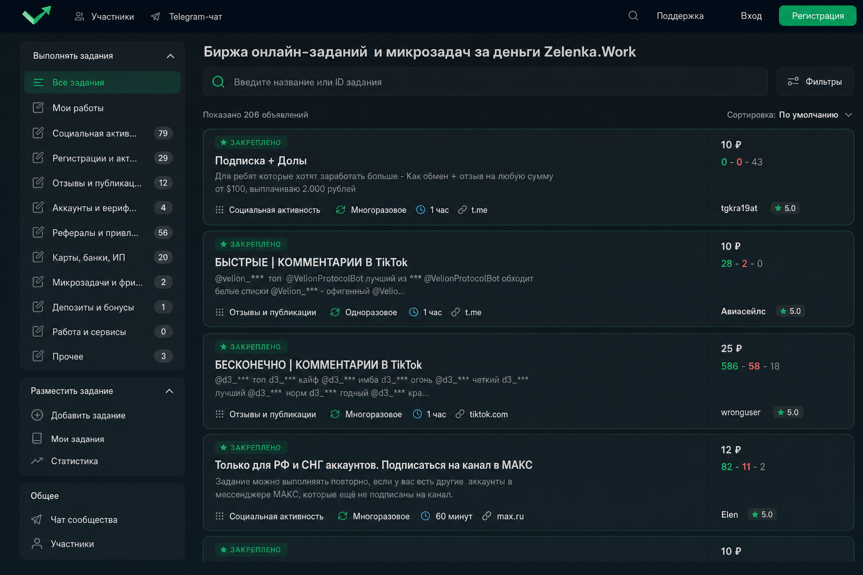Open Рефералы и привл... category
Image resolution: width=863 pixels, height=575 pixels.
point(102,232)
